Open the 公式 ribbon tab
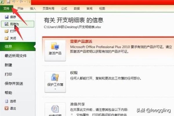The image size is (174, 116). pos(64,8)
